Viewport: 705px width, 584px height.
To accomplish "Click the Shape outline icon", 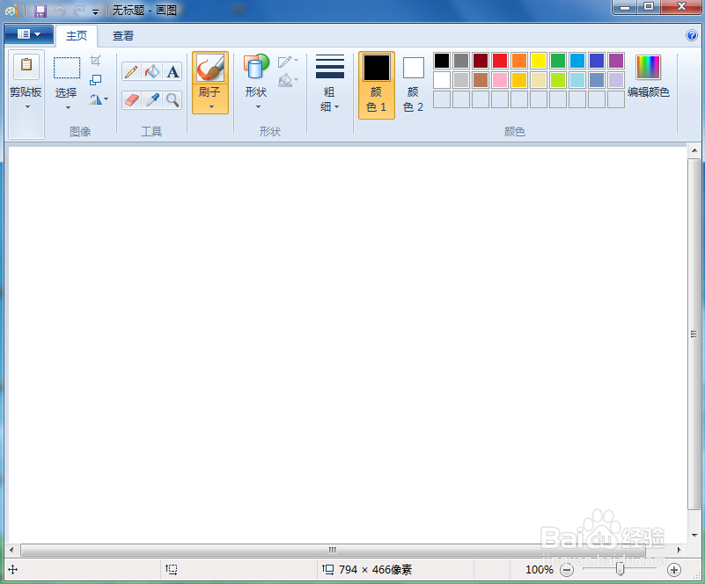I will click(x=285, y=62).
